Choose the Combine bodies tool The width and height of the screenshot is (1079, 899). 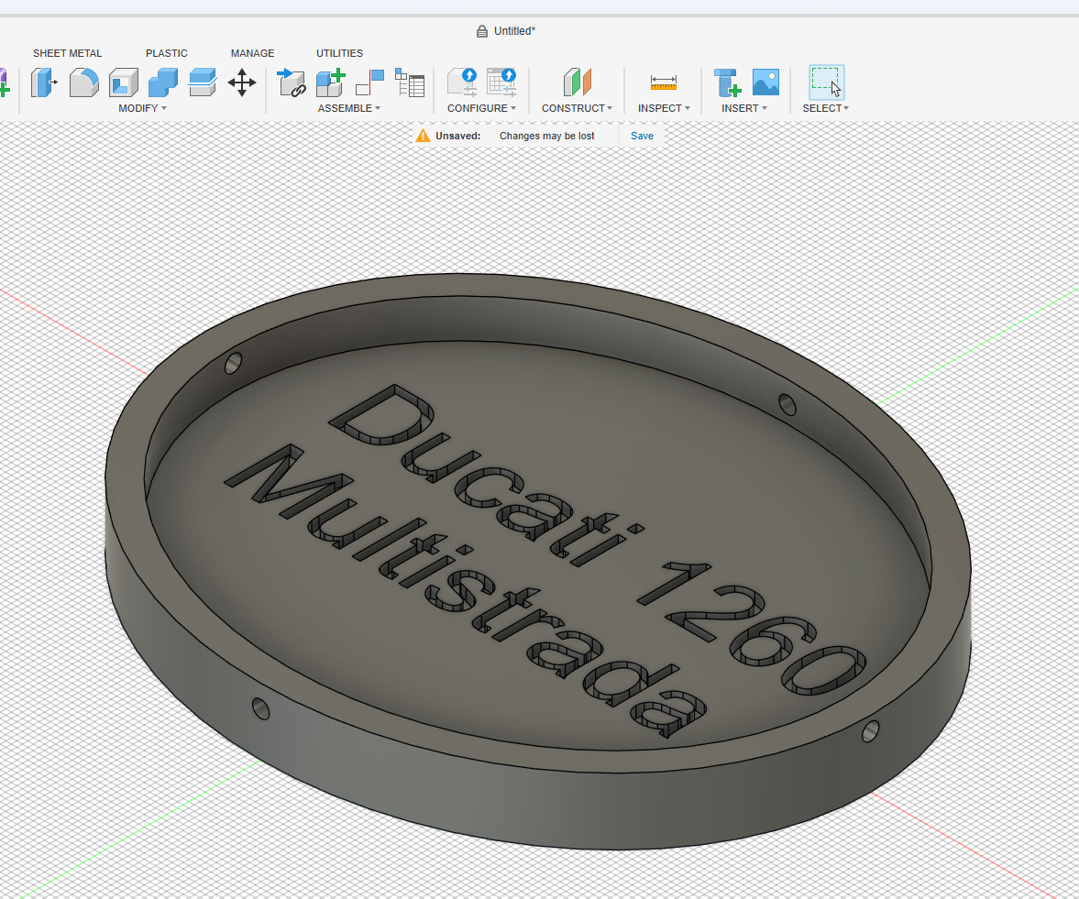click(162, 83)
